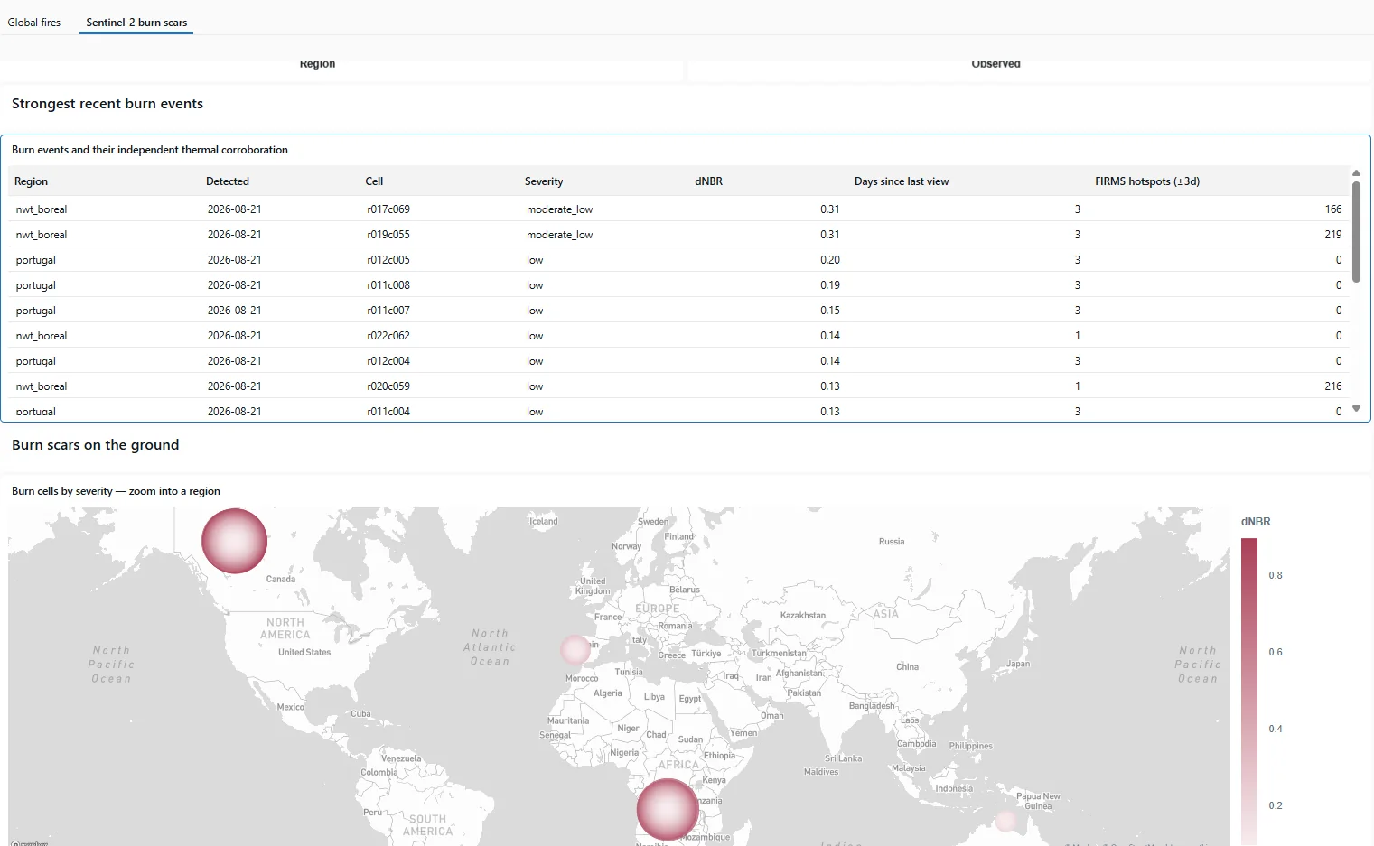Click FIRMS hotspot count 216
Image resolution: width=1374 pixels, height=846 pixels.
pos(1333,386)
